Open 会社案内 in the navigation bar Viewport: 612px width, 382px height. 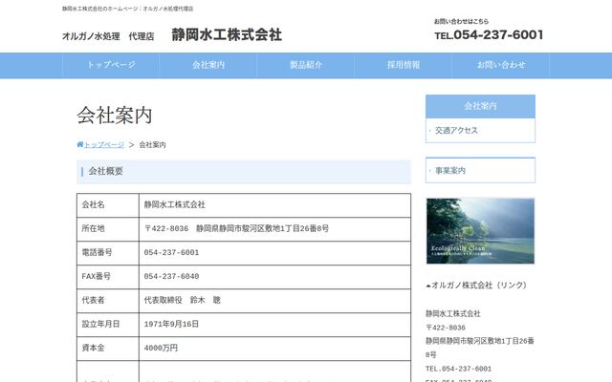click(208, 65)
